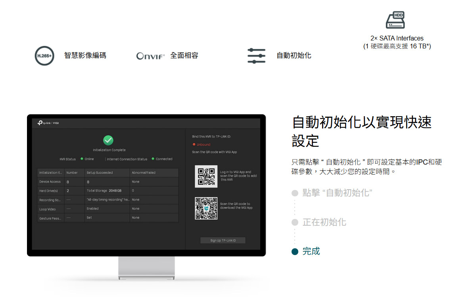Click the green Connected status dot

click(x=153, y=159)
